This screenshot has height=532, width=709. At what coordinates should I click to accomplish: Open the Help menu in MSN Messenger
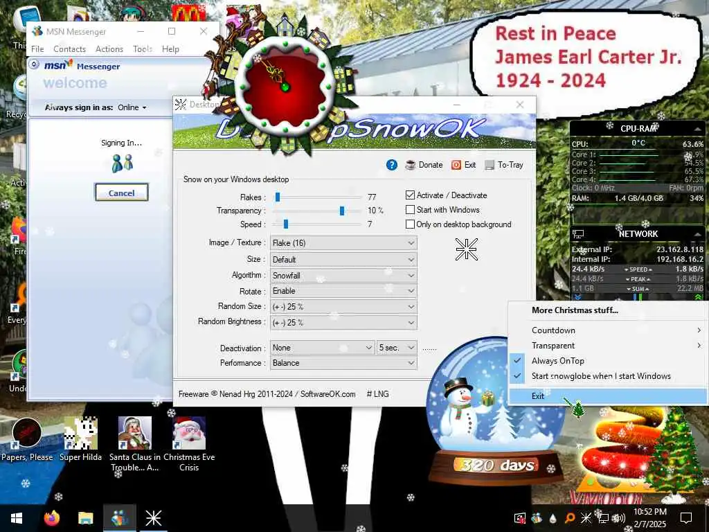(170, 49)
